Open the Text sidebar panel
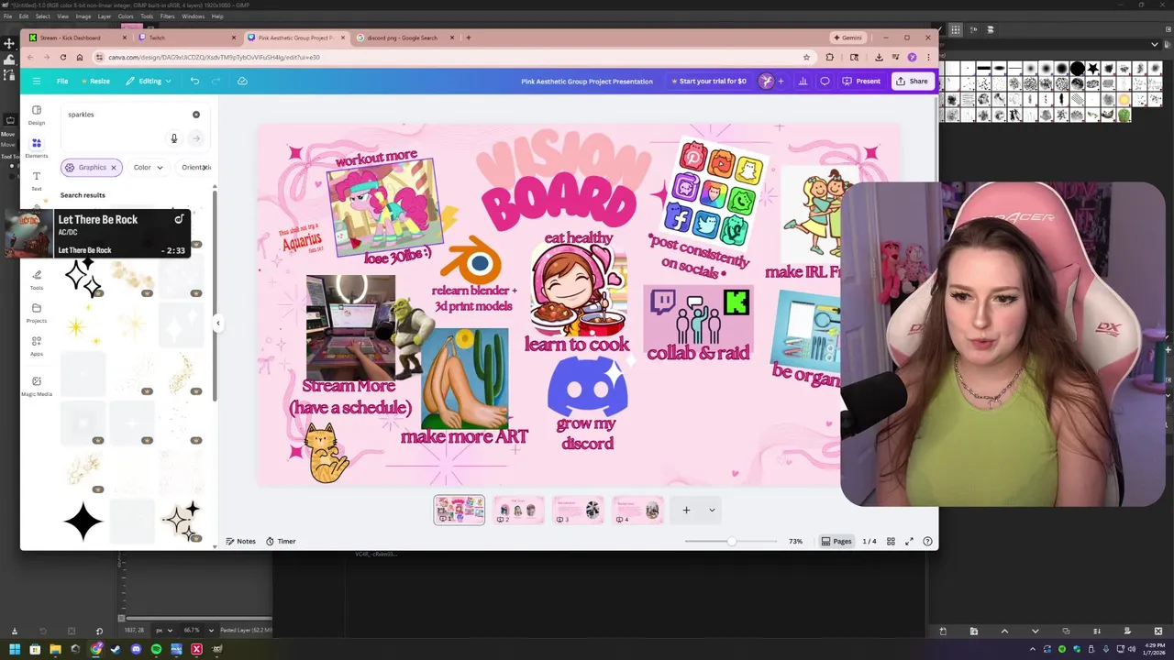This screenshot has height=660, width=1174. (x=37, y=181)
